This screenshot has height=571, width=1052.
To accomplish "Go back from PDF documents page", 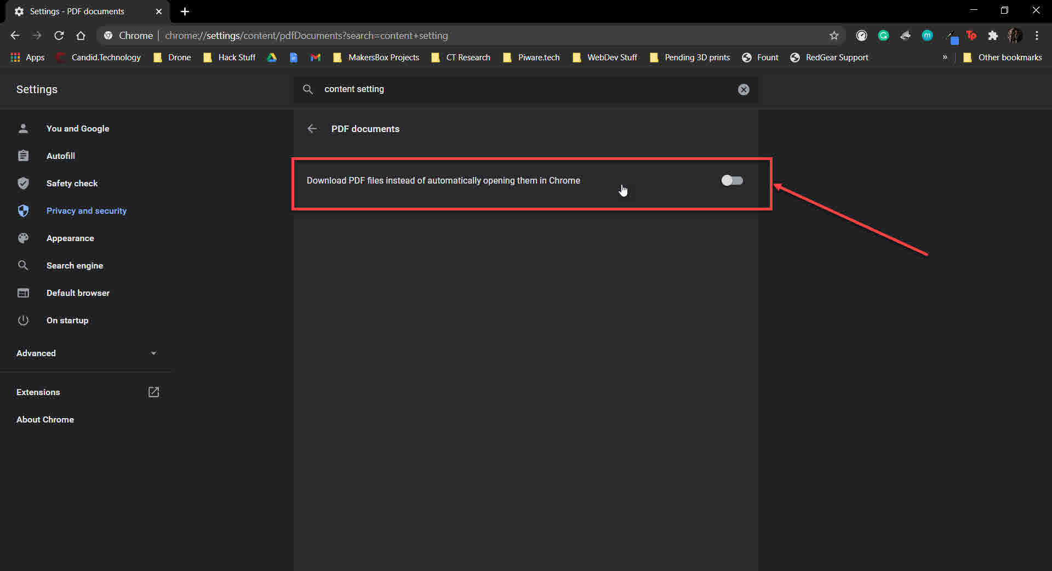I will tap(312, 129).
